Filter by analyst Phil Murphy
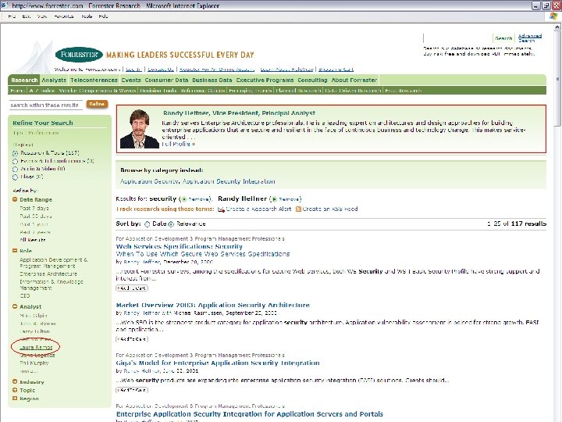 tap(34, 363)
